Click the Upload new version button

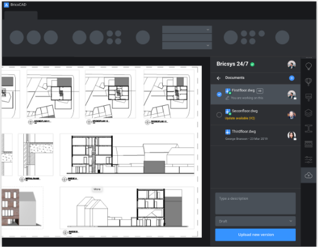(256, 234)
